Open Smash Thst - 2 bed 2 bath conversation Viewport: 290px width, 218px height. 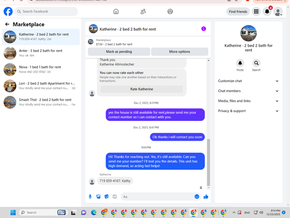pyautogui.click(x=41, y=102)
